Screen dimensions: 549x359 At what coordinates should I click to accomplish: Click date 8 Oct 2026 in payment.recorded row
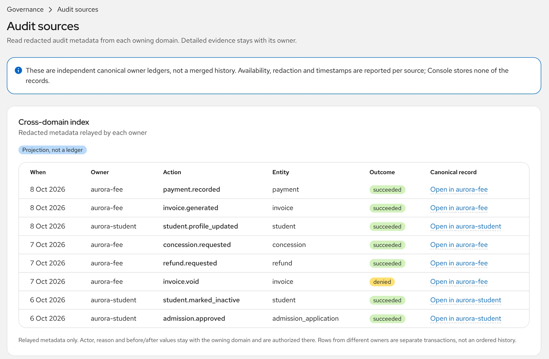(47, 190)
